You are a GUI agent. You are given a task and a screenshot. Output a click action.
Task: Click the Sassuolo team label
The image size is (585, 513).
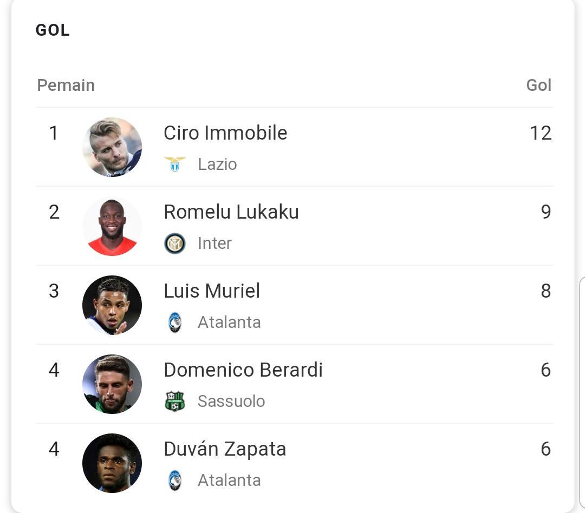click(x=231, y=402)
